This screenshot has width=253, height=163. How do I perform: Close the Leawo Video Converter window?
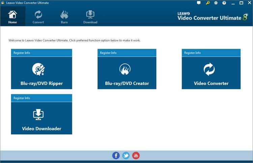click(249, 3)
